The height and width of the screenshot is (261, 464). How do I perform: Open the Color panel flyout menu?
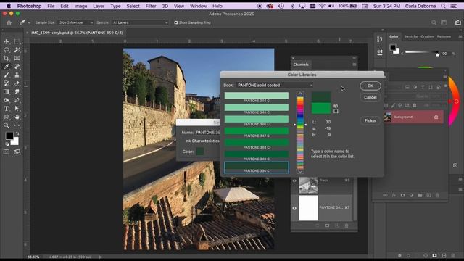pyautogui.click(x=460, y=36)
